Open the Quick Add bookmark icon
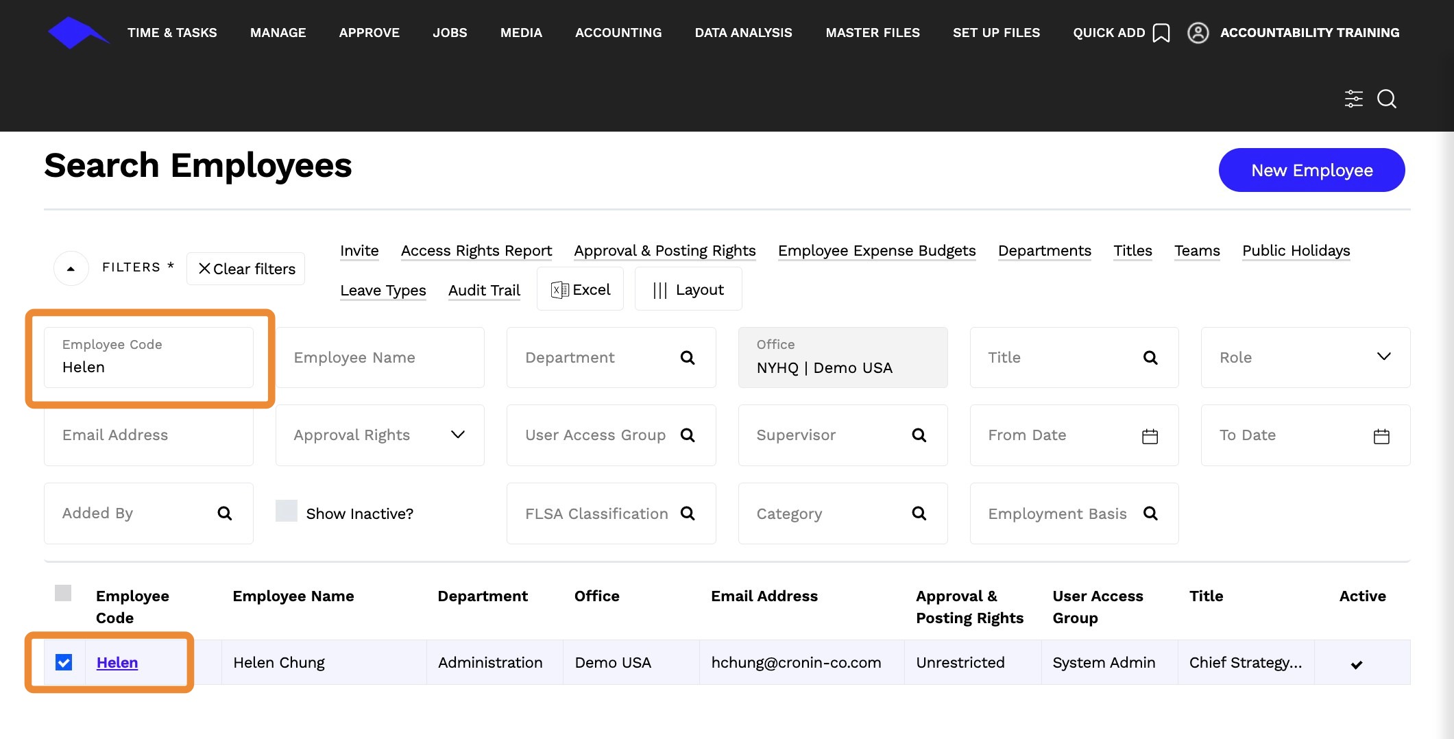 tap(1161, 33)
